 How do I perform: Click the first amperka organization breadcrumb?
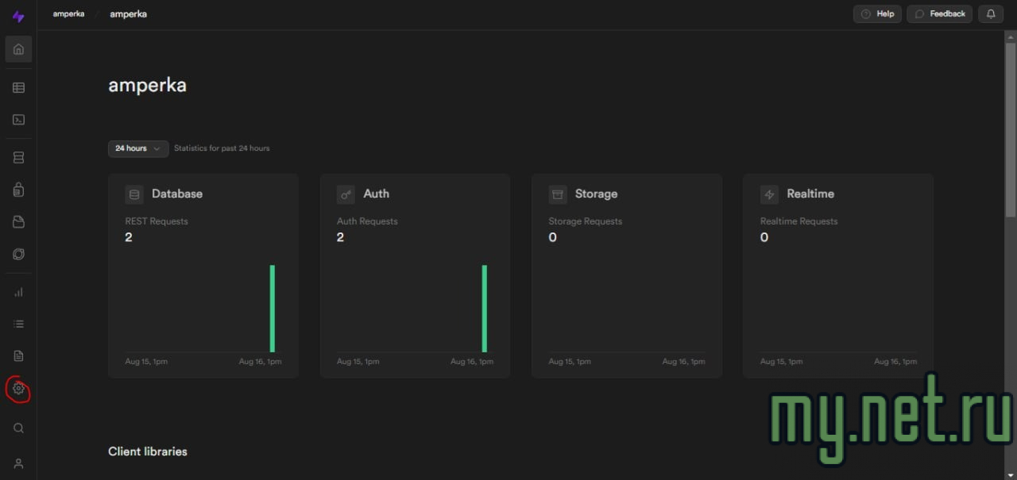pos(69,14)
